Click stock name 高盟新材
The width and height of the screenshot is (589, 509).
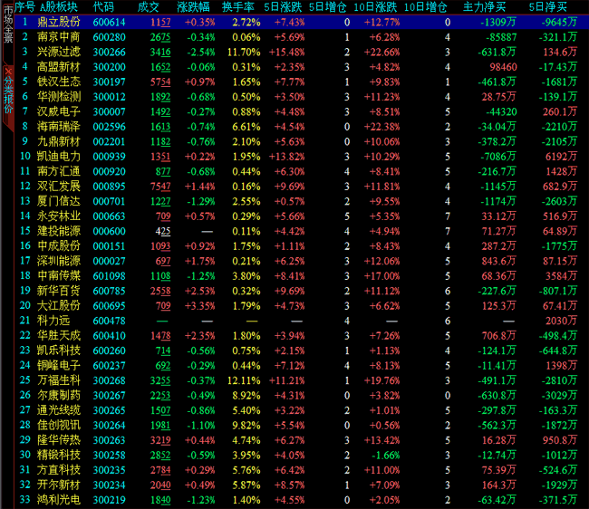click(59, 67)
